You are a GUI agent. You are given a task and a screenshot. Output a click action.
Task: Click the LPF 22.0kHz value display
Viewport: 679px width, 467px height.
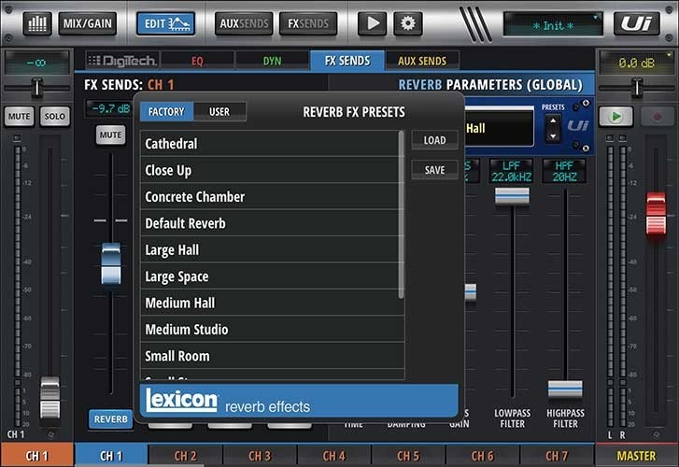point(512,171)
